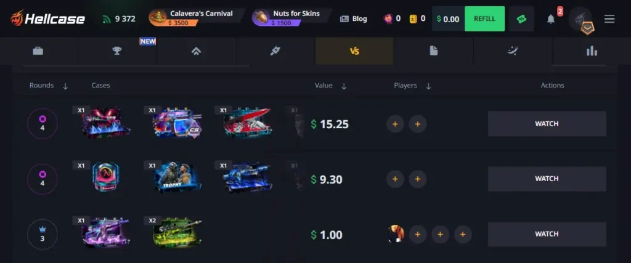Open the bar chart statistics tab

(592, 51)
